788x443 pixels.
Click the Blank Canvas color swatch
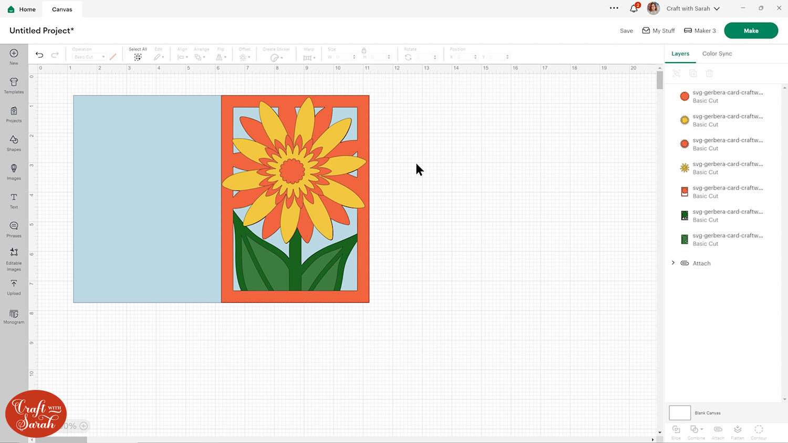point(679,413)
